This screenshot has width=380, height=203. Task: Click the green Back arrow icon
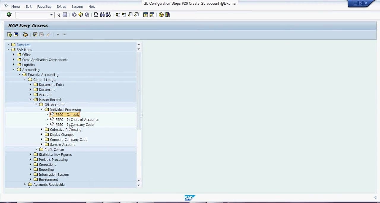[74, 15]
